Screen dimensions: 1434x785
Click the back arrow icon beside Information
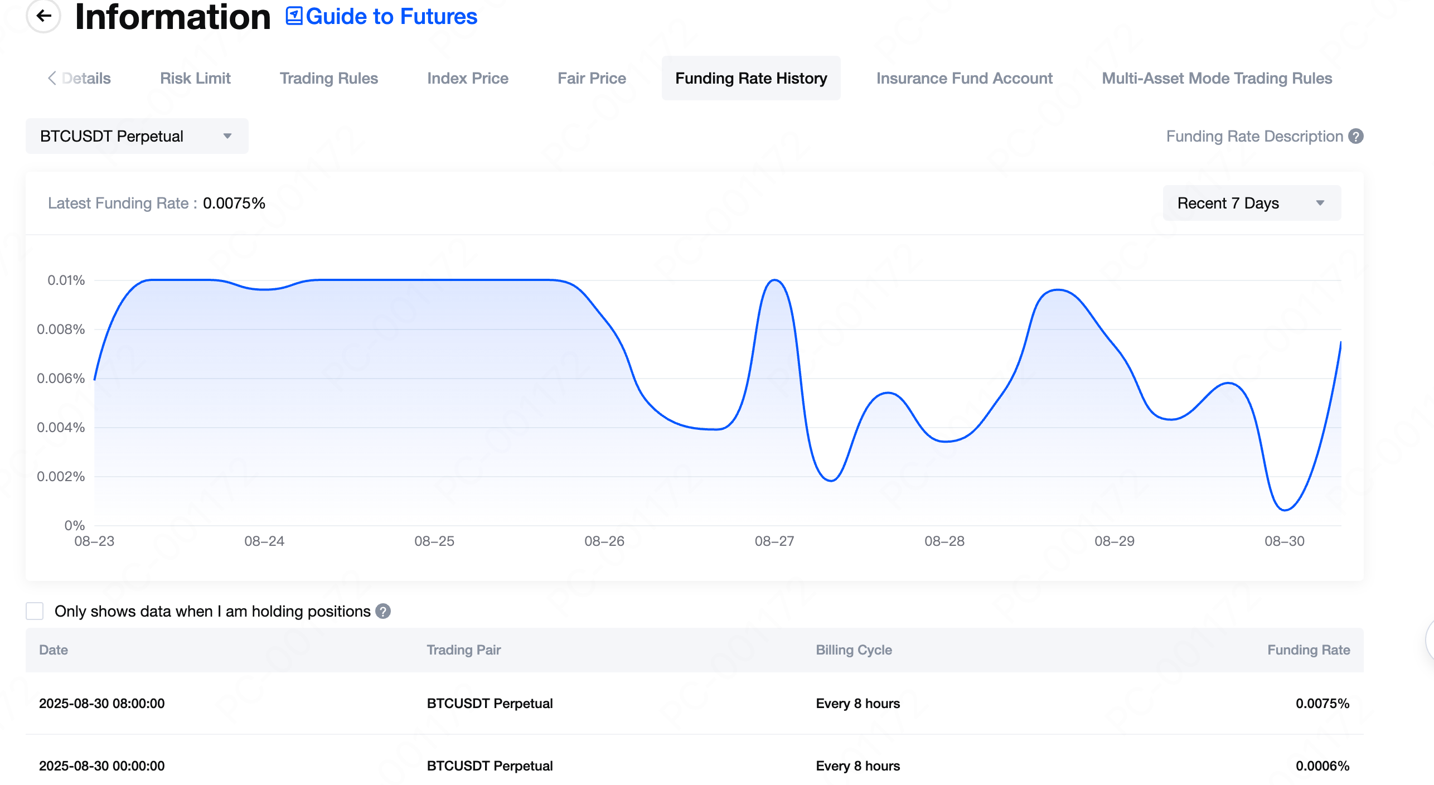pyautogui.click(x=43, y=16)
